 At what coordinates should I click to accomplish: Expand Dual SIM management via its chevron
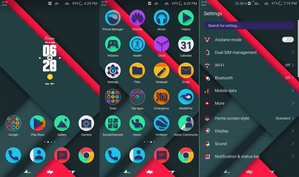point(293,52)
